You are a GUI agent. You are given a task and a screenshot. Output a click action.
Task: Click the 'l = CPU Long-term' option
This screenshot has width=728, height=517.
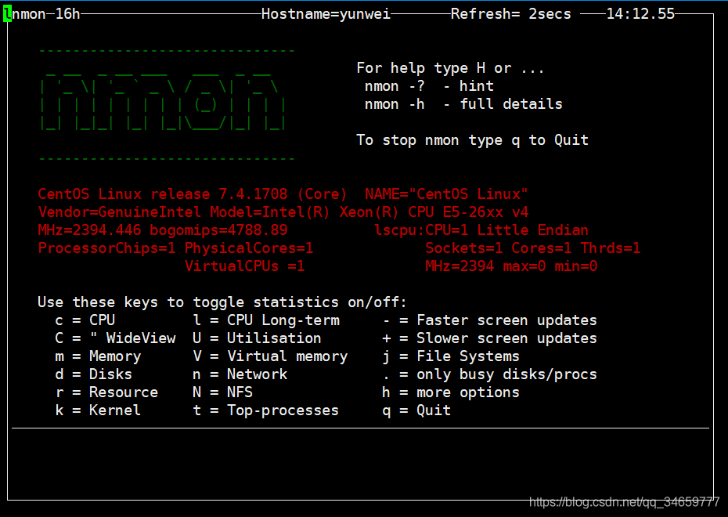266,320
